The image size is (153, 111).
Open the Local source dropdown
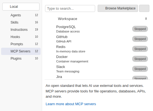[21, 7]
